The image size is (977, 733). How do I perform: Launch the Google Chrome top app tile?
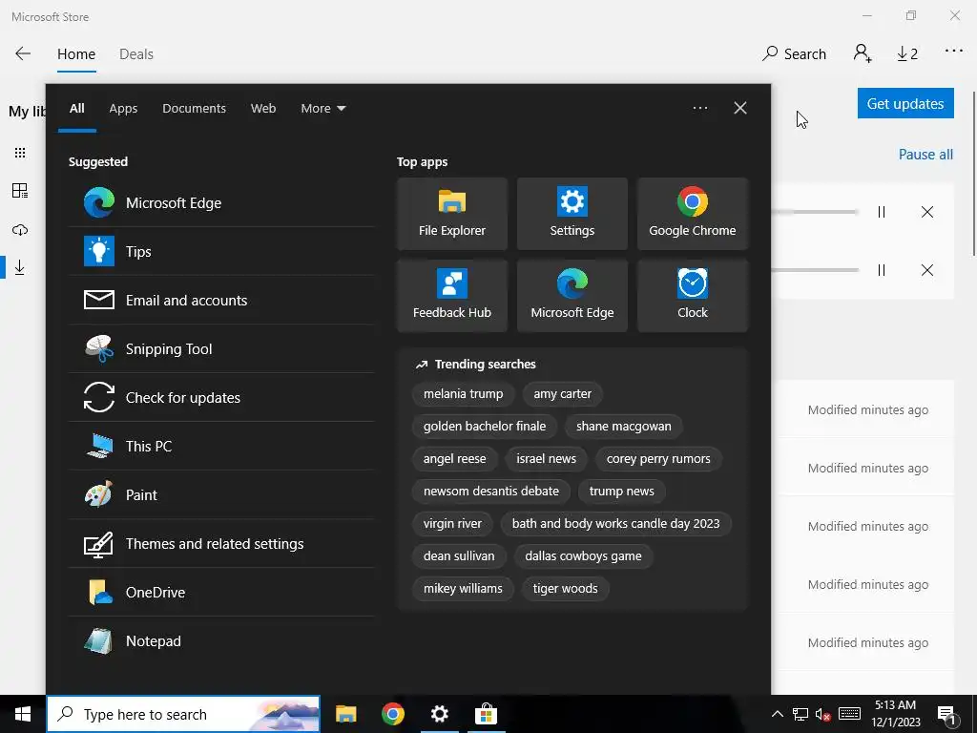click(x=693, y=214)
